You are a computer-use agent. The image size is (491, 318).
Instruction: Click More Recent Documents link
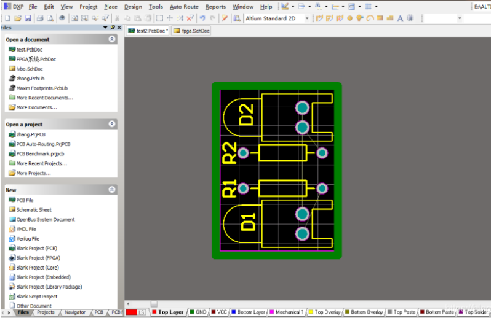tap(44, 98)
